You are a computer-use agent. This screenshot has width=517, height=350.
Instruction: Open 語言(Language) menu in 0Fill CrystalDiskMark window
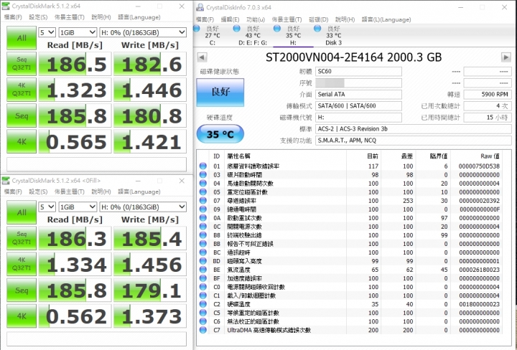(x=139, y=191)
